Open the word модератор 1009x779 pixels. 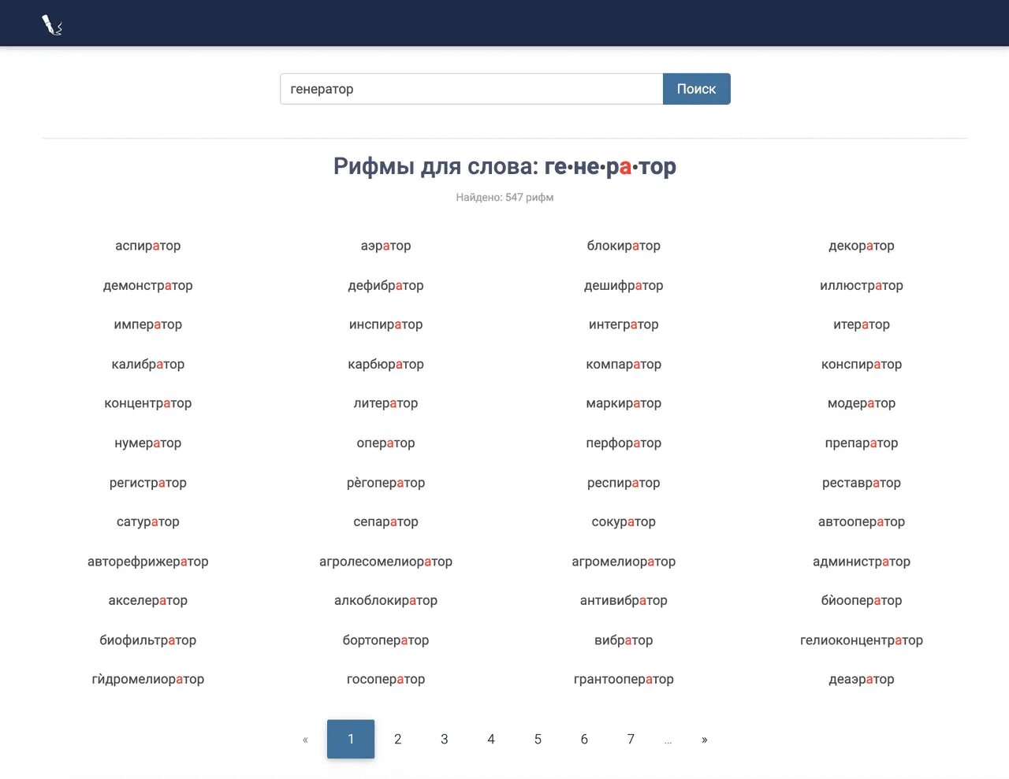pyautogui.click(x=862, y=403)
